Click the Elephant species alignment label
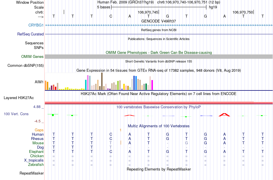The height and width of the screenshot is (180, 273). click(36, 151)
